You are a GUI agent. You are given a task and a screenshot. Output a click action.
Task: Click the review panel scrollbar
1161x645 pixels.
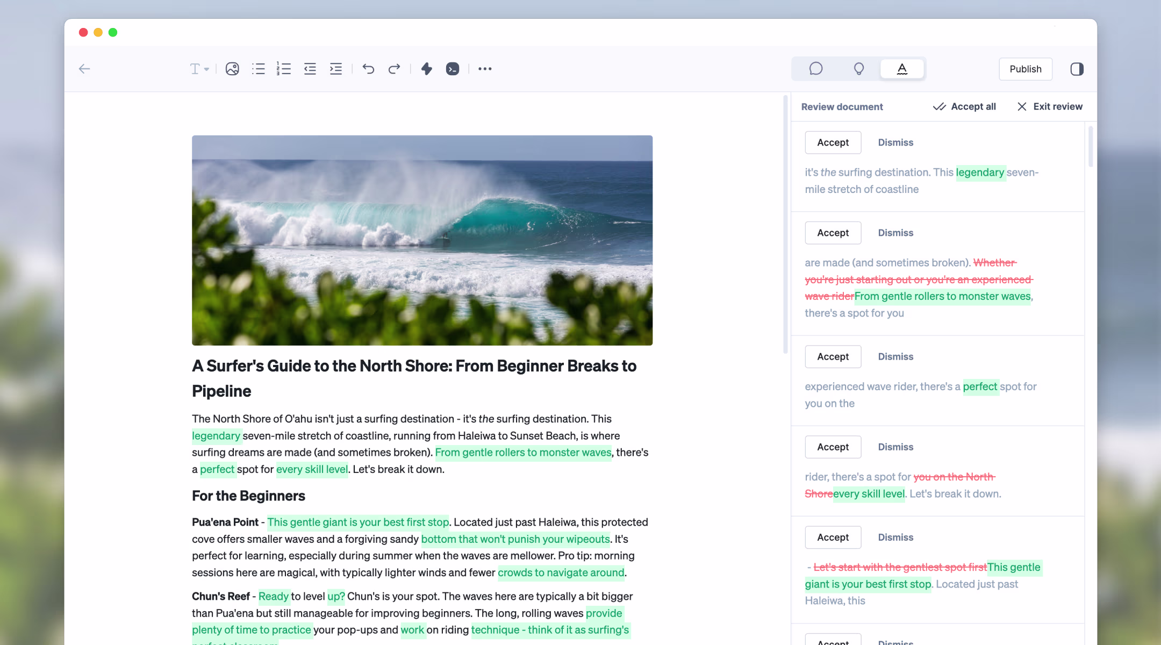coord(1091,146)
